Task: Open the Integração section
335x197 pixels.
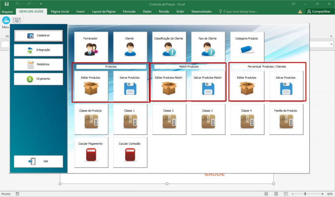Action: [39, 50]
